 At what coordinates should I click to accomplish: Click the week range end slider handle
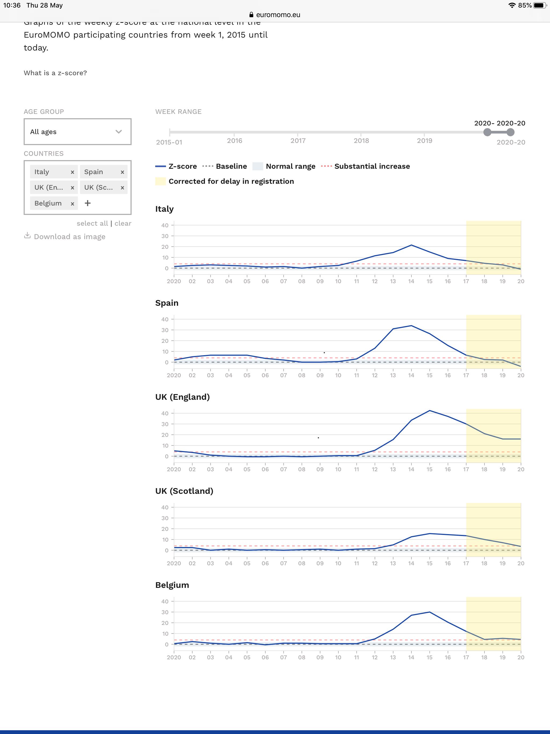tap(511, 132)
